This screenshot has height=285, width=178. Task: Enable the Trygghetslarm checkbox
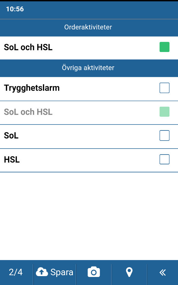(x=164, y=88)
